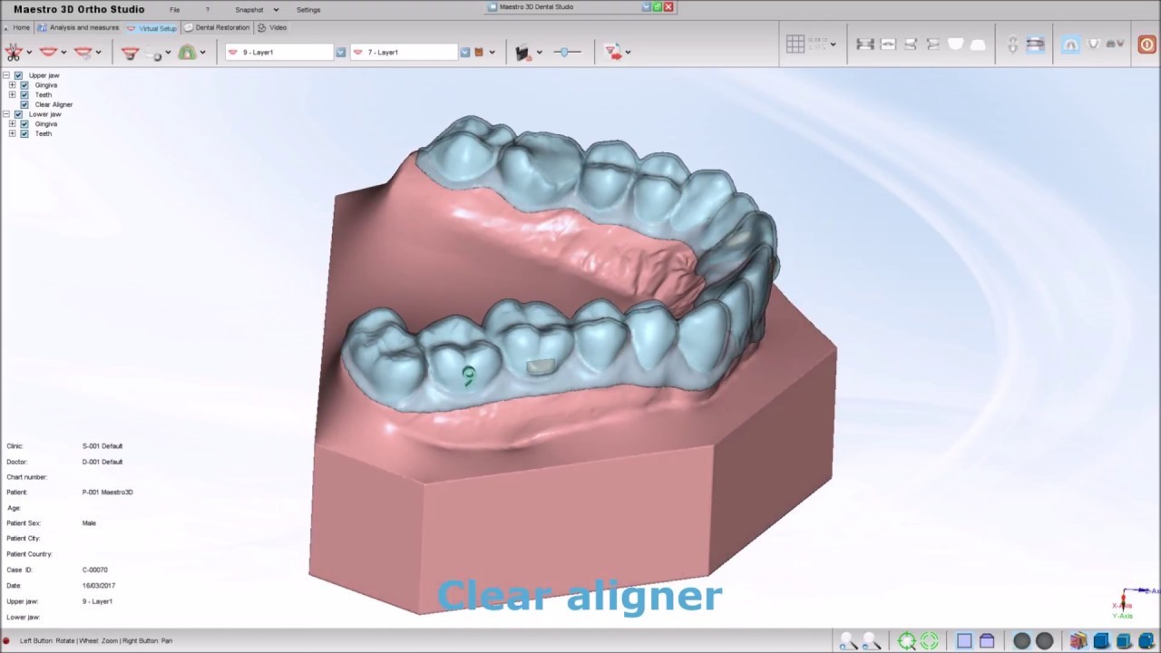Viewport: 1161px width, 653px height.
Task: Click the Patient value P-001 Maestro3D
Action: coord(108,492)
